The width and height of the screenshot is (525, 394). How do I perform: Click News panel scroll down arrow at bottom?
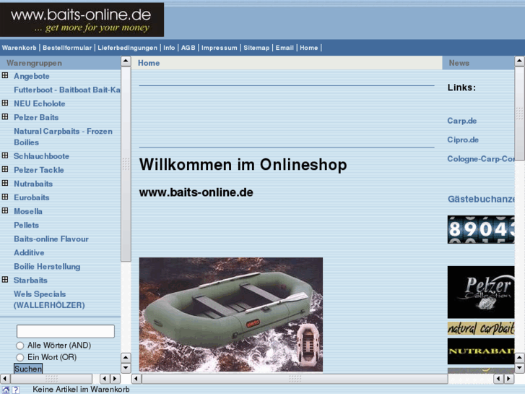point(520,368)
